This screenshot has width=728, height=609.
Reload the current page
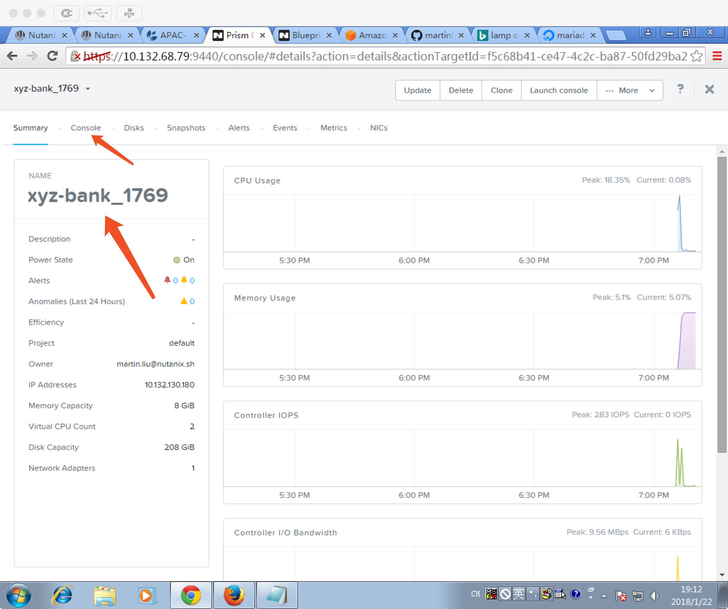pos(52,56)
